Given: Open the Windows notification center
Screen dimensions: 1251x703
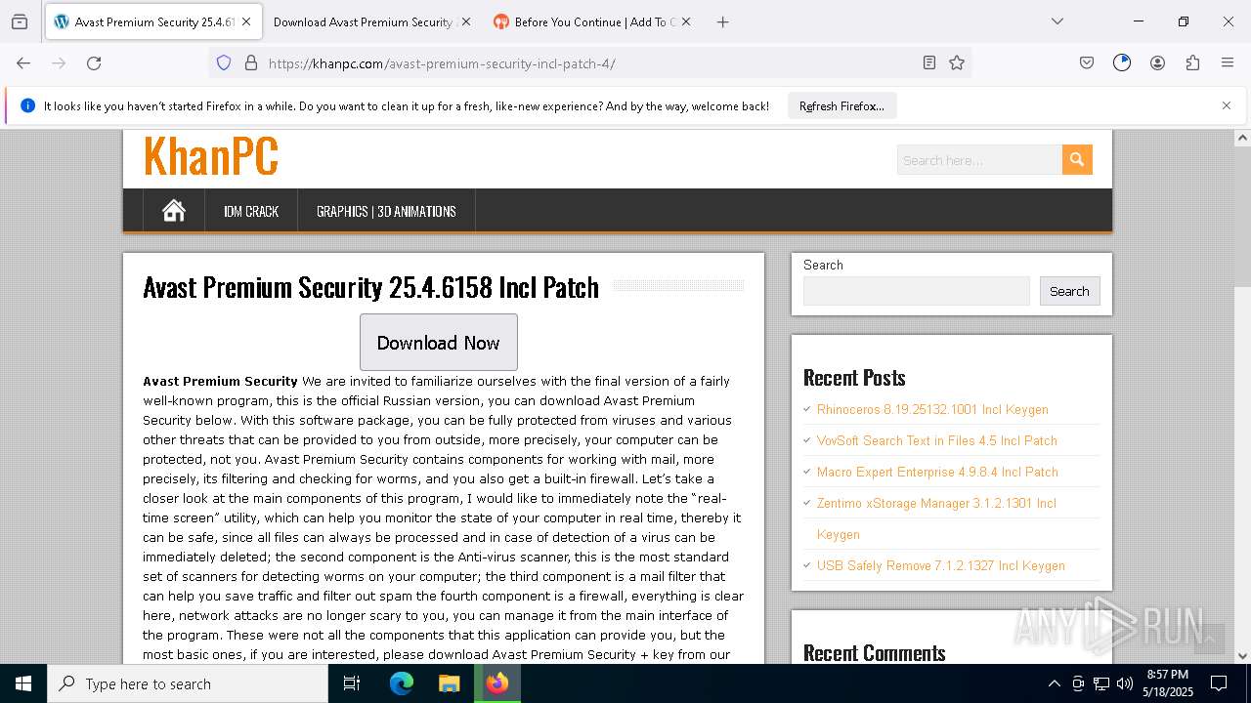Looking at the screenshot, I should (1219, 683).
